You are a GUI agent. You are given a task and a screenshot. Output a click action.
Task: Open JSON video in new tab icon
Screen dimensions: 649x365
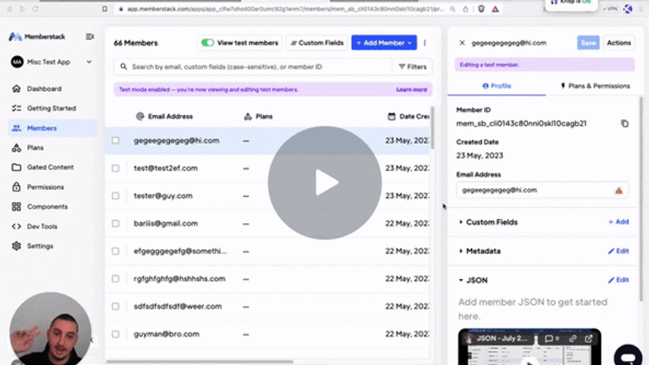coord(589,338)
